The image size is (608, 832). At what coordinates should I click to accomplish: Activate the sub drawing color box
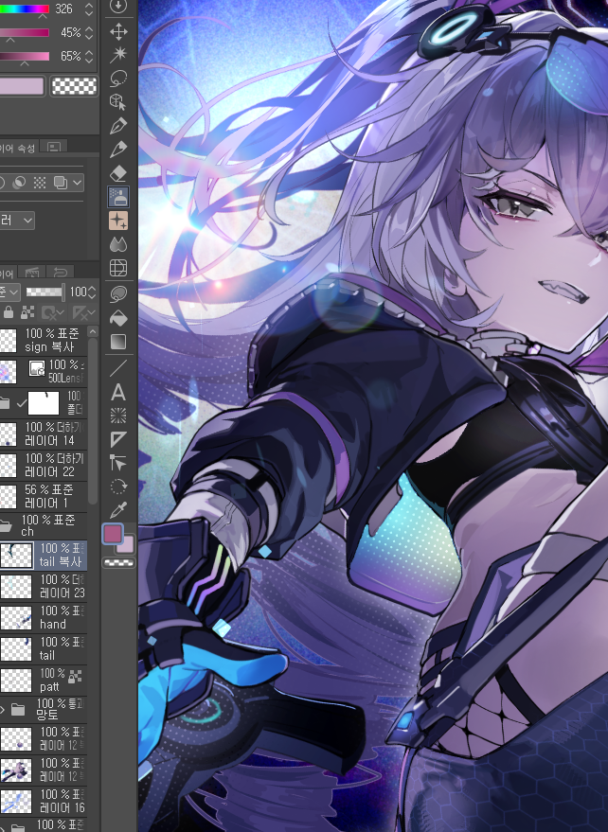click(x=126, y=545)
